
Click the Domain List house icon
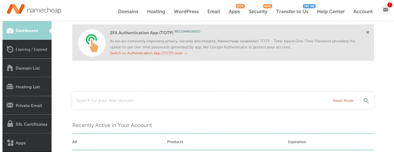point(10,68)
